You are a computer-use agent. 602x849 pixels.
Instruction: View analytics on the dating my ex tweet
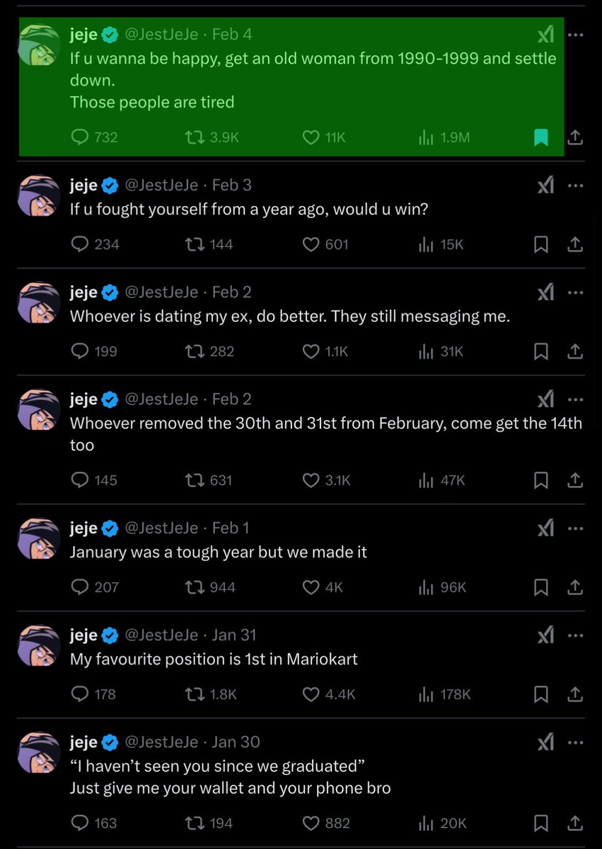tap(426, 351)
